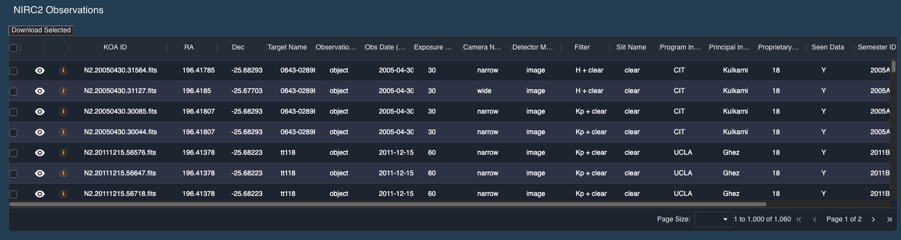Viewport: 901px width, 240px height.
Task: Click eye preview icon for N2.20050430.31564.fits
Action: pos(40,71)
